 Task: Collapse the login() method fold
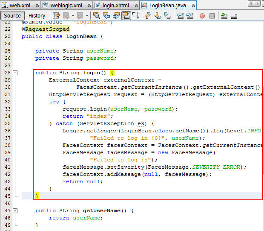(x=15, y=73)
